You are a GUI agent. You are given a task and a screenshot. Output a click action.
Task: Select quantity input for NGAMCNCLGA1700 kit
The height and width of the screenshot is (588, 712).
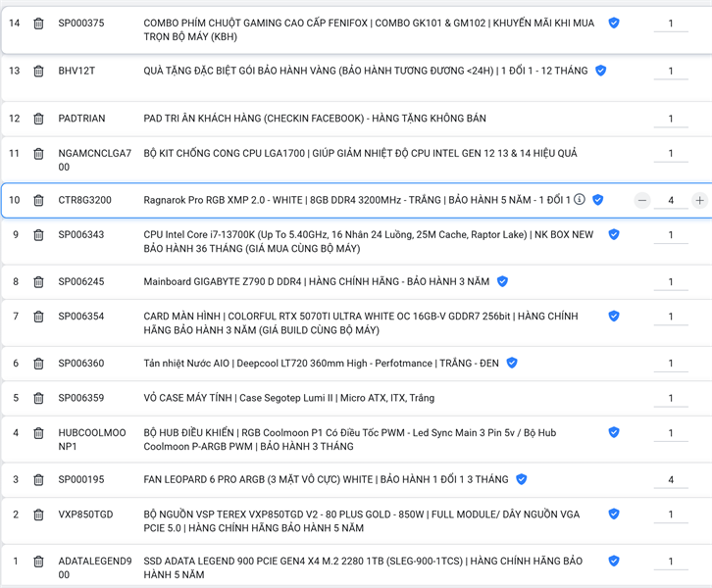[671, 154]
